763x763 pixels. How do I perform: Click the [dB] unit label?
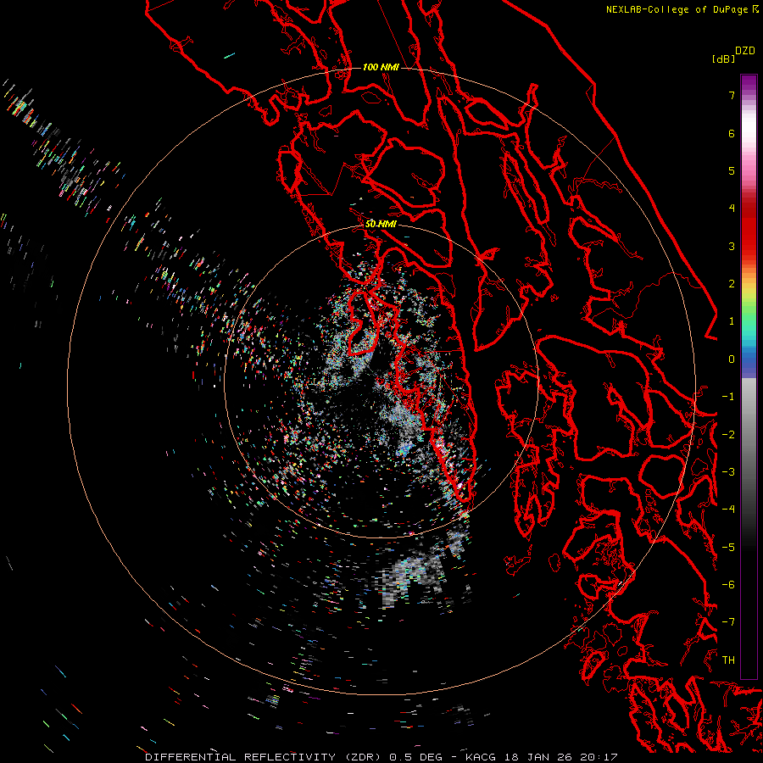(x=723, y=58)
